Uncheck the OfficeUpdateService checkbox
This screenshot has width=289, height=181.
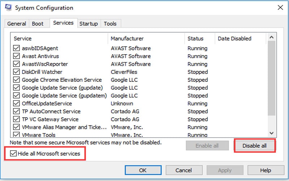tap(16, 104)
